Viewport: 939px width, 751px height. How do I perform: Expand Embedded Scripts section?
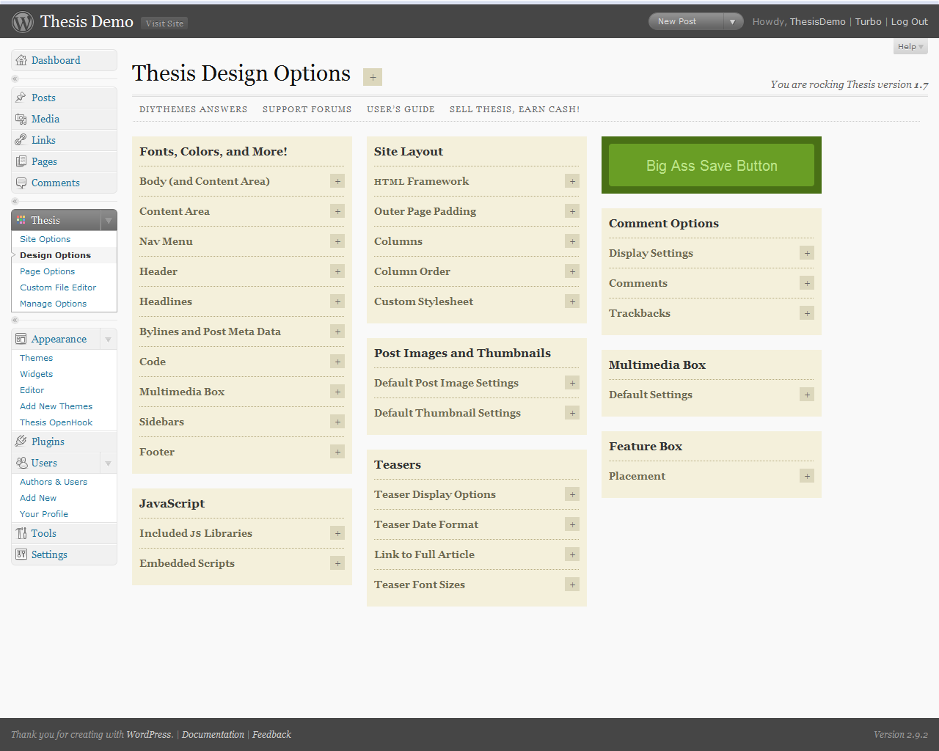coord(337,563)
